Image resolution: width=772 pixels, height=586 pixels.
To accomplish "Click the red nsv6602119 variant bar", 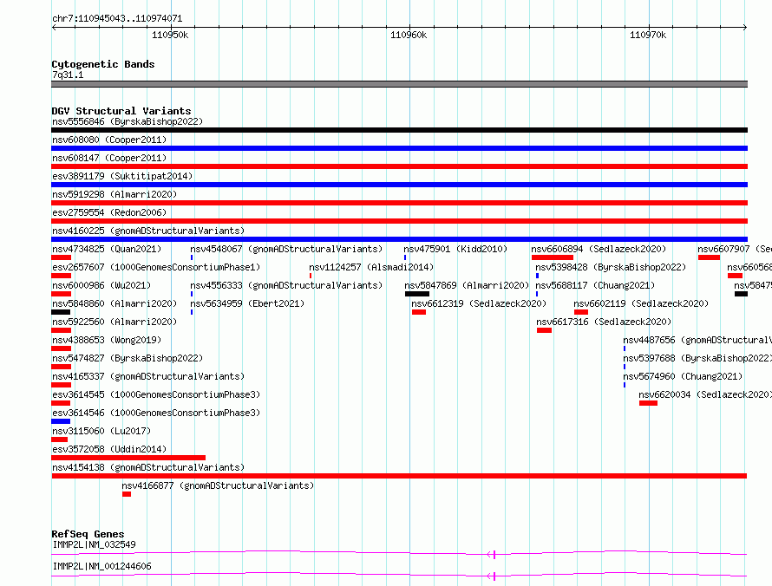I will [x=581, y=312].
